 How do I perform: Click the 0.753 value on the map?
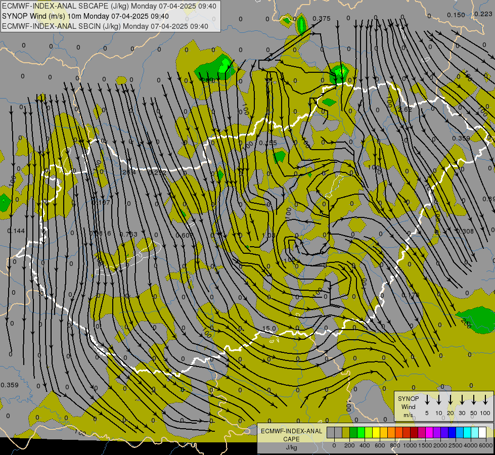pos(128,234)
